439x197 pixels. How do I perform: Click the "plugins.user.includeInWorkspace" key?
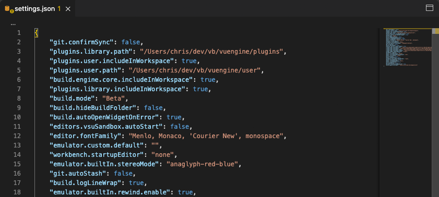pos(111,61)
